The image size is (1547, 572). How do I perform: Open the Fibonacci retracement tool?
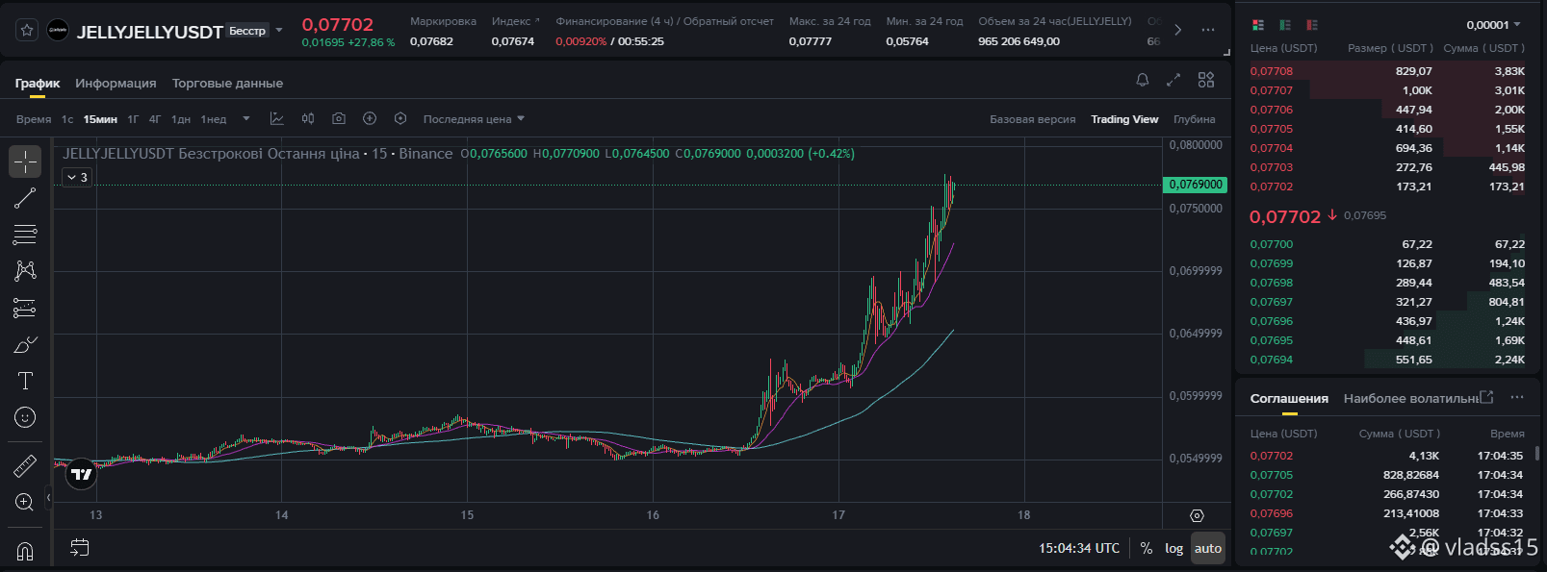coord(25,235)
